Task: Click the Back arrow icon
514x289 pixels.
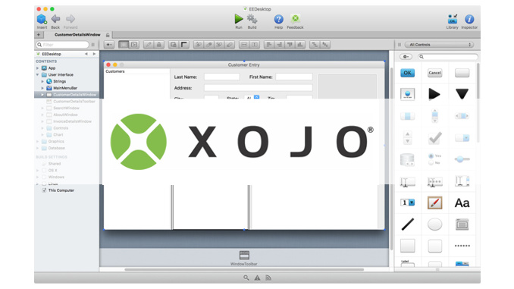Action: 55,19
